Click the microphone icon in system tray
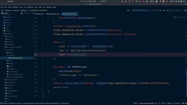The image size is (187, 105). point(179,1)
